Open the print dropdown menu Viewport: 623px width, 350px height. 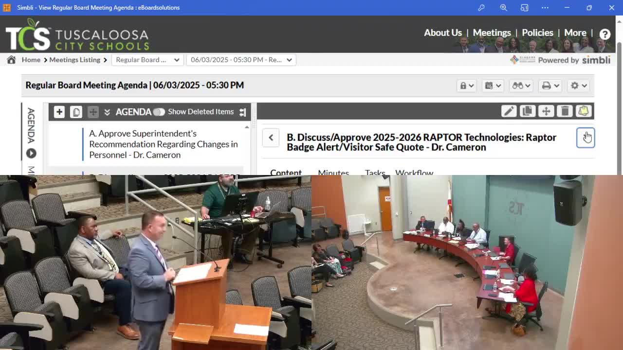(x=550, y=86)
